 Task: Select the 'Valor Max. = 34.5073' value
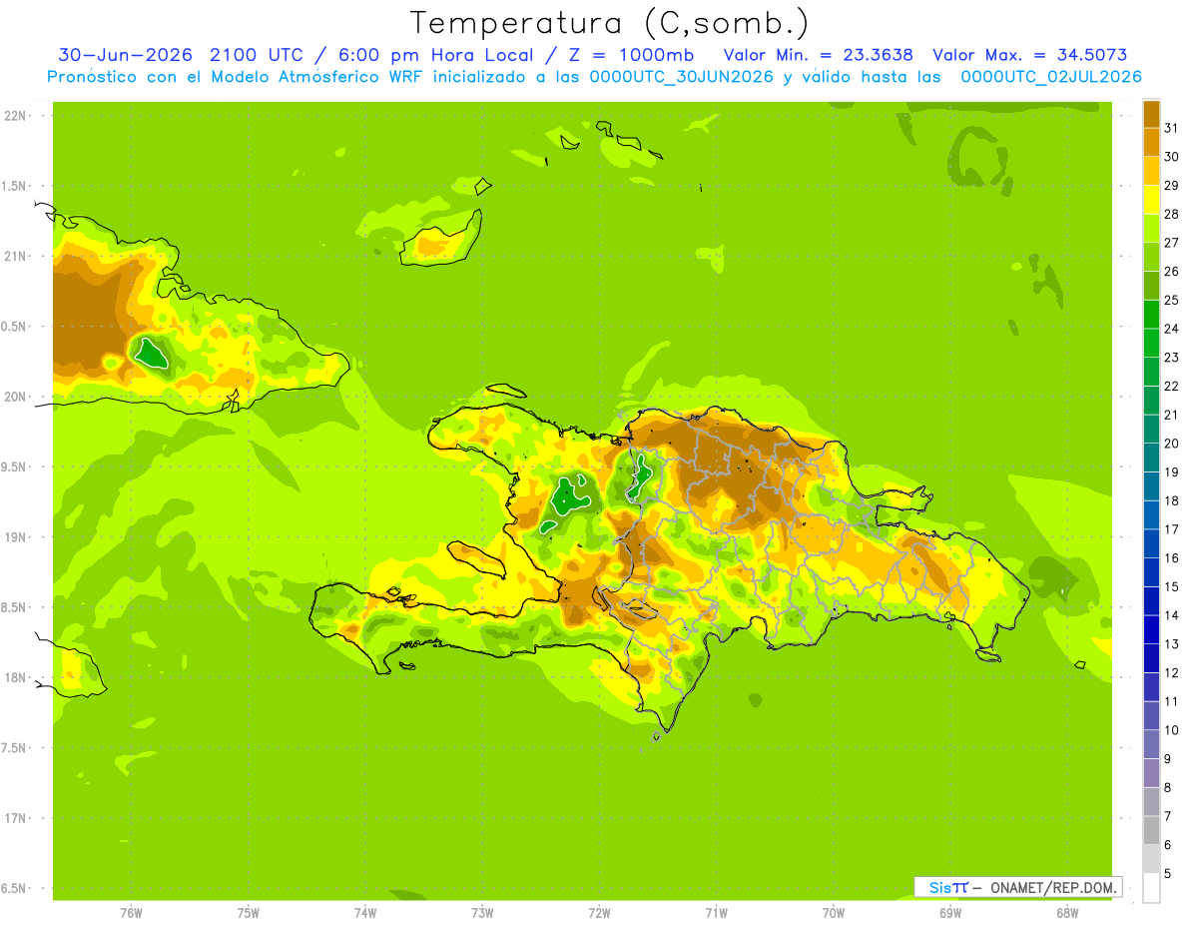tap(1030, 55)
